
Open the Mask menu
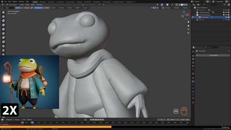(x=33, y=5)
